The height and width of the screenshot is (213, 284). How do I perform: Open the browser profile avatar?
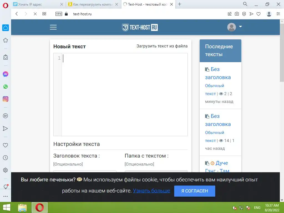(269, 14)
